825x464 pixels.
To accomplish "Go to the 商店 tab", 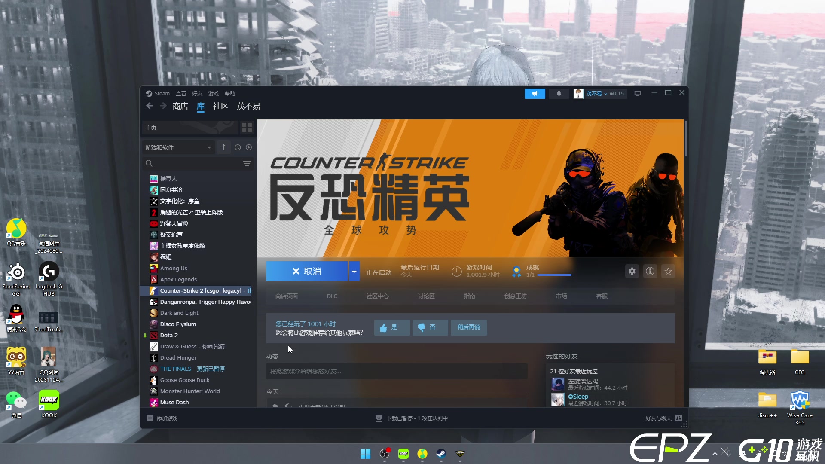I will [180, 106].
